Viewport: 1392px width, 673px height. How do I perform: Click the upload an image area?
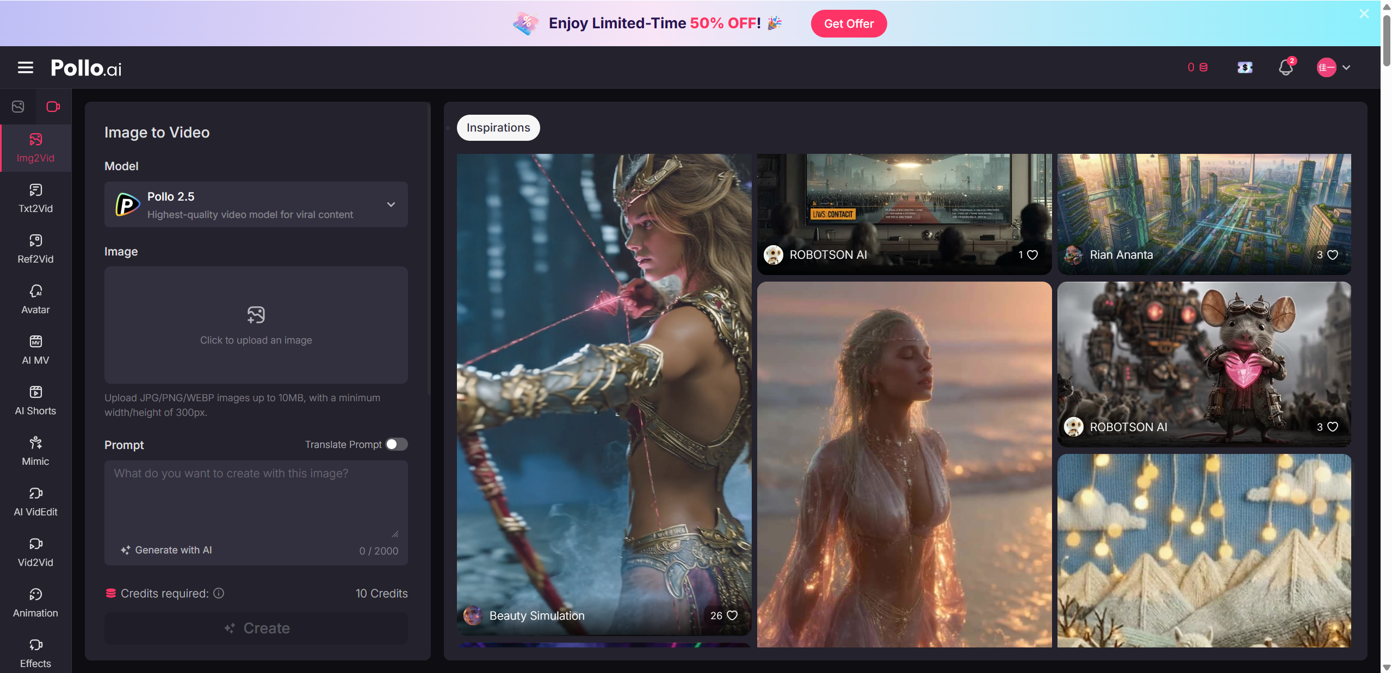tap(256, 325)
